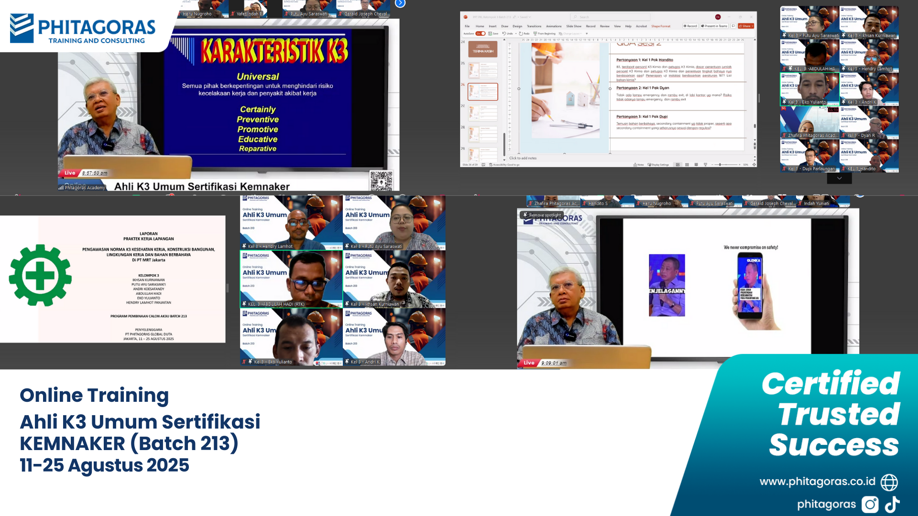Click the Undo arrow icon

point(504,34)
